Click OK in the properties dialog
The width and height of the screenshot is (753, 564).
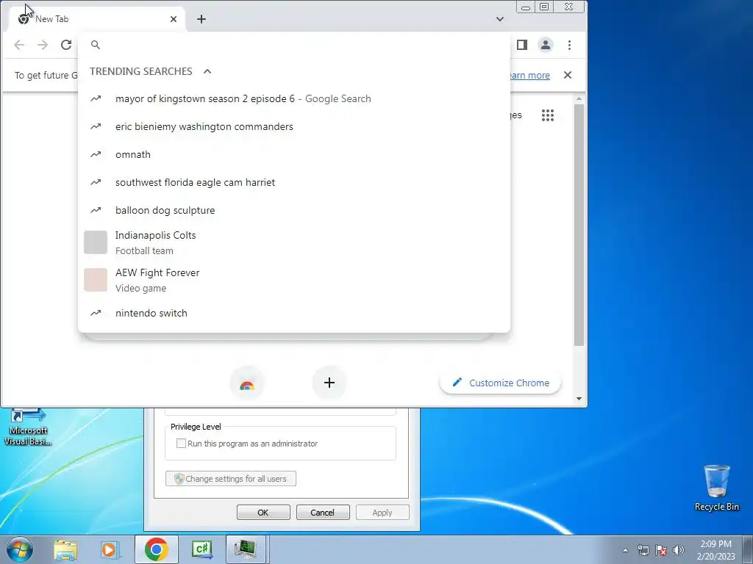click(263, 512)
